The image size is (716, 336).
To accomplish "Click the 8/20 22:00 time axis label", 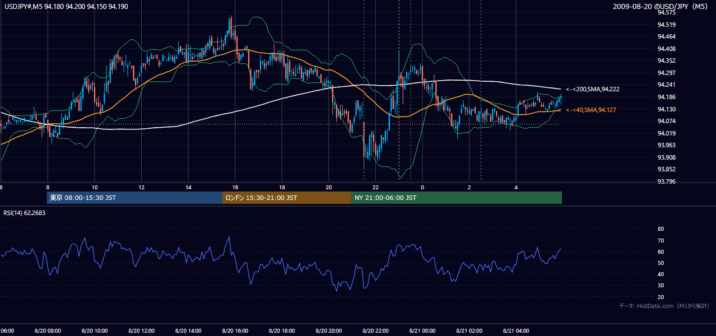I will [x=375, y=330].
